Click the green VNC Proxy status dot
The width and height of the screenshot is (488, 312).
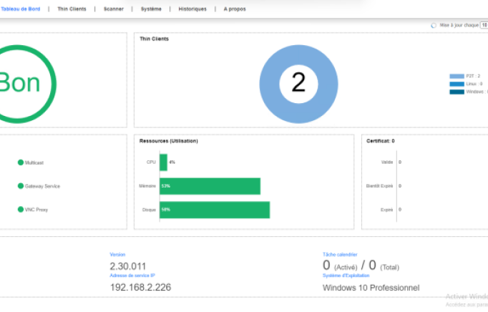21,210
